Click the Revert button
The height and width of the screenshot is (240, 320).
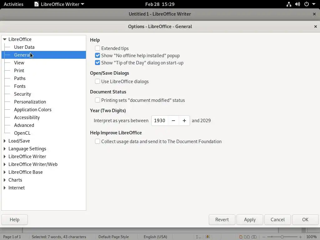pyautogui.click(x=222, y=220)
